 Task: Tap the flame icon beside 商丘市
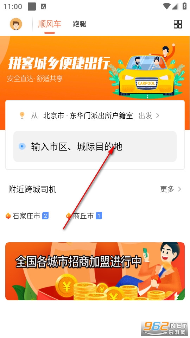pos(69,216)
